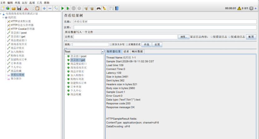Viewport: 259px width, 139px height.
Task: Enable the 正则表达式 checkbox
Action: (127, 44)
